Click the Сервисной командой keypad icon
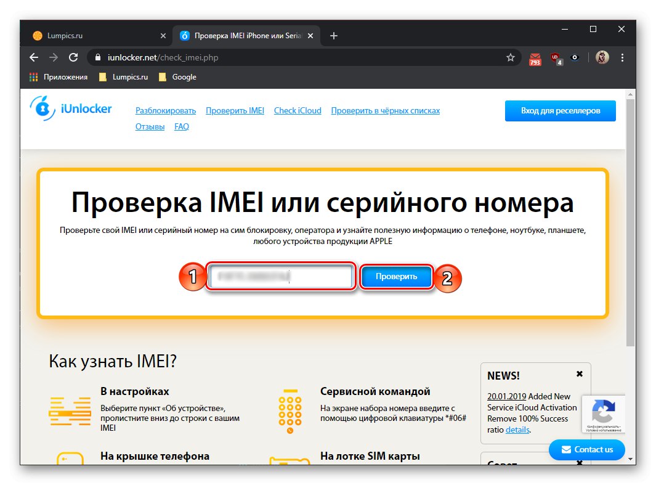Viewport: 656px width, 485px height. pyautogui.click(x=290, y=411)
